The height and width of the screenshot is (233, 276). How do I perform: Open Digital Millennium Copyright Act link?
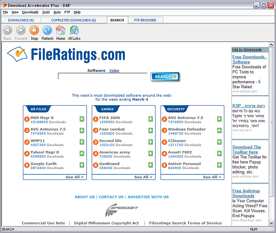pyautogui.click(x=106, y=223)
